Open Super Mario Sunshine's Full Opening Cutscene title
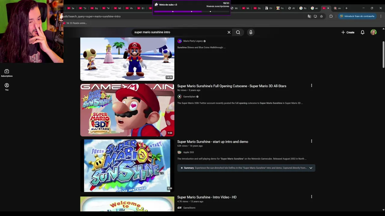Screen dimensions: 385x216 pyautogui.click(x=232, y=86)
